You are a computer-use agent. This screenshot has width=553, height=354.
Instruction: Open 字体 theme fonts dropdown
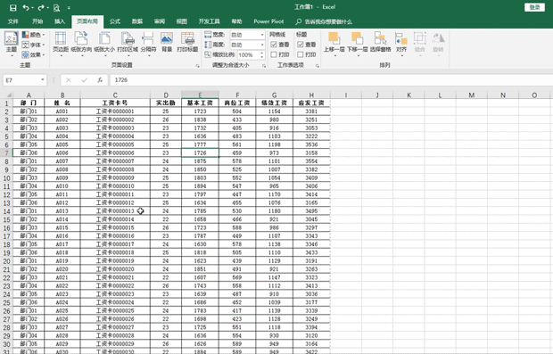click(x=33, y=45)
